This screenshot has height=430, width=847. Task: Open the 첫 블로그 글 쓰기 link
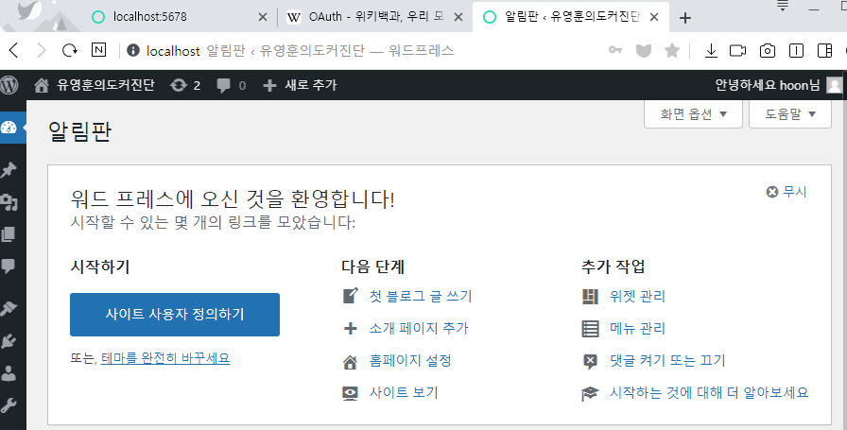421,296
